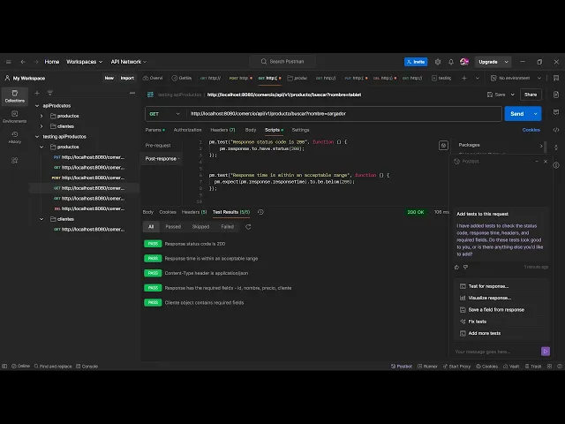Screen dimensions: 565x424
Task: Click the New button
Action: pos(109,78)
